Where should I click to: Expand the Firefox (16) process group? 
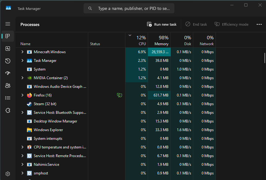click(x=22, y=95)
